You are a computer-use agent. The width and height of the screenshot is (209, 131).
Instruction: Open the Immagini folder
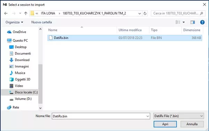[19, 66]
